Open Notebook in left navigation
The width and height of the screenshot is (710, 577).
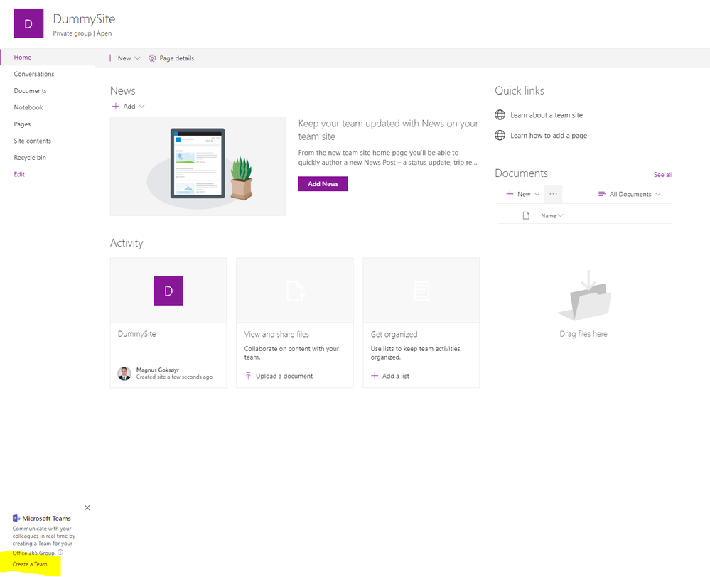coord(28,107)
